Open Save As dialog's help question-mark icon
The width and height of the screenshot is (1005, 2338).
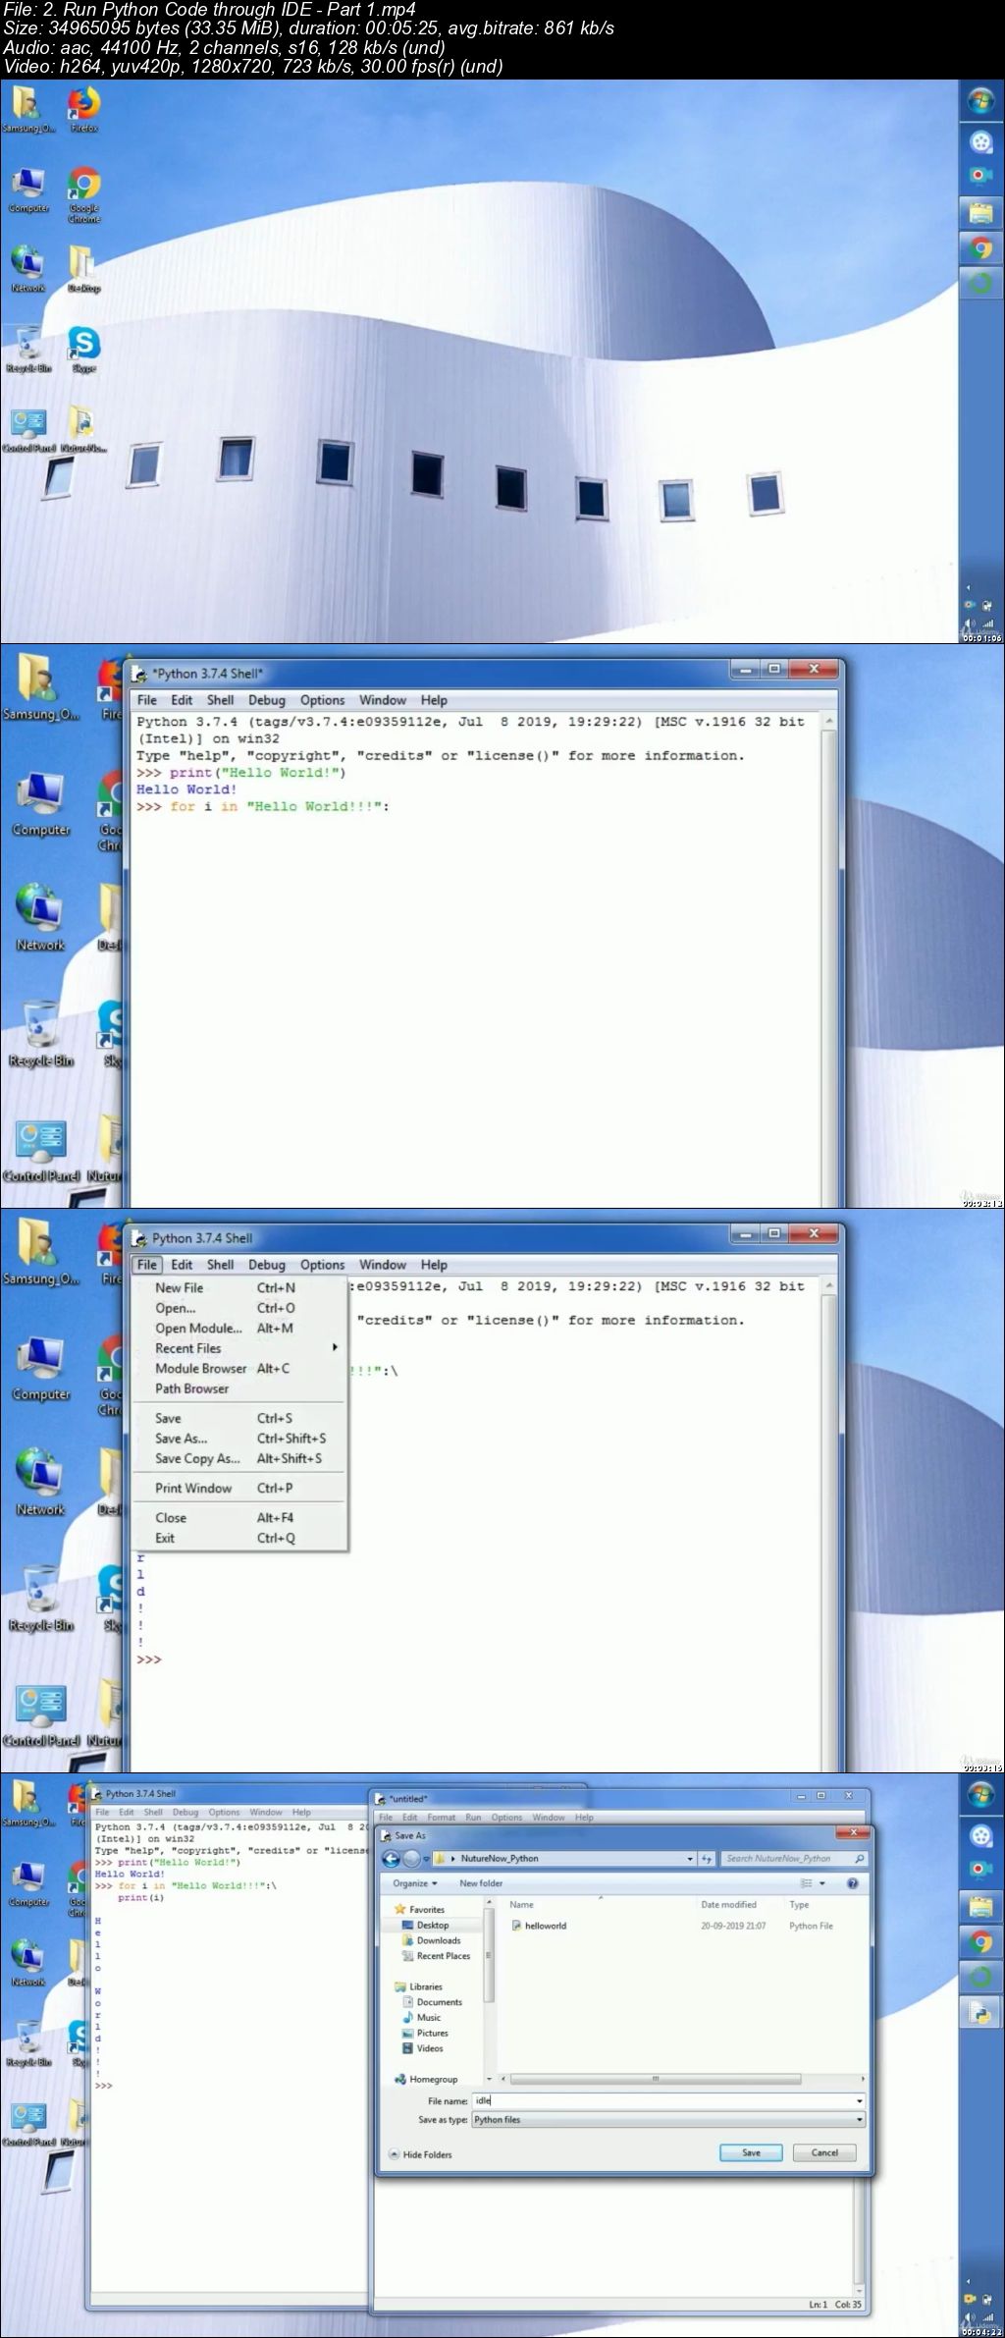click(x=852, y=1883)
